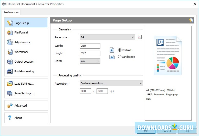The image size is (199, 136).
Task: Open the Output Location section
Action: tap(26, 62)
